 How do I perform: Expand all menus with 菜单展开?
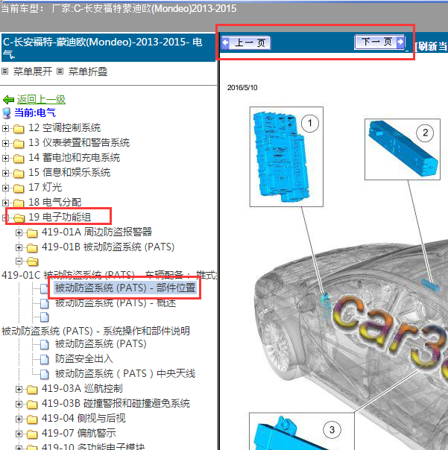[33, 72]
